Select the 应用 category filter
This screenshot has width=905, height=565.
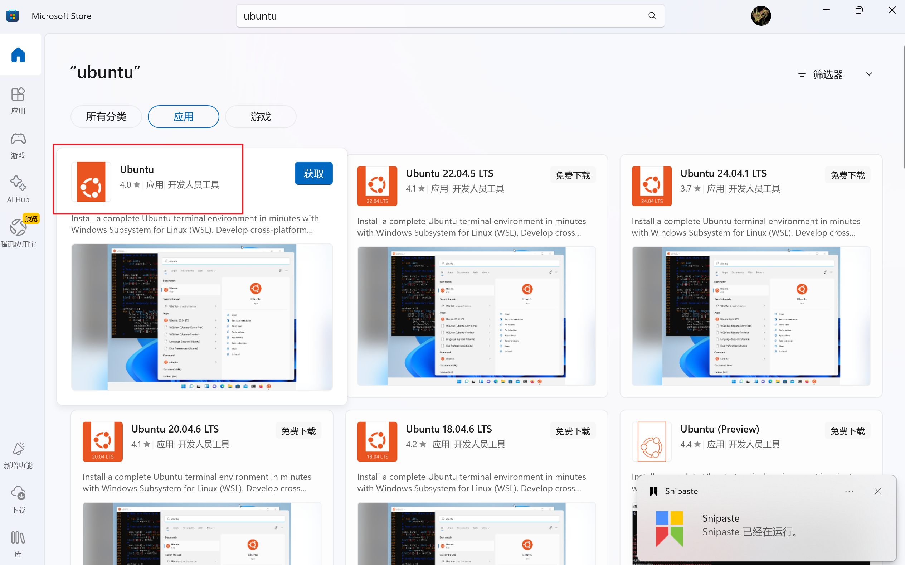pos(183,116)
